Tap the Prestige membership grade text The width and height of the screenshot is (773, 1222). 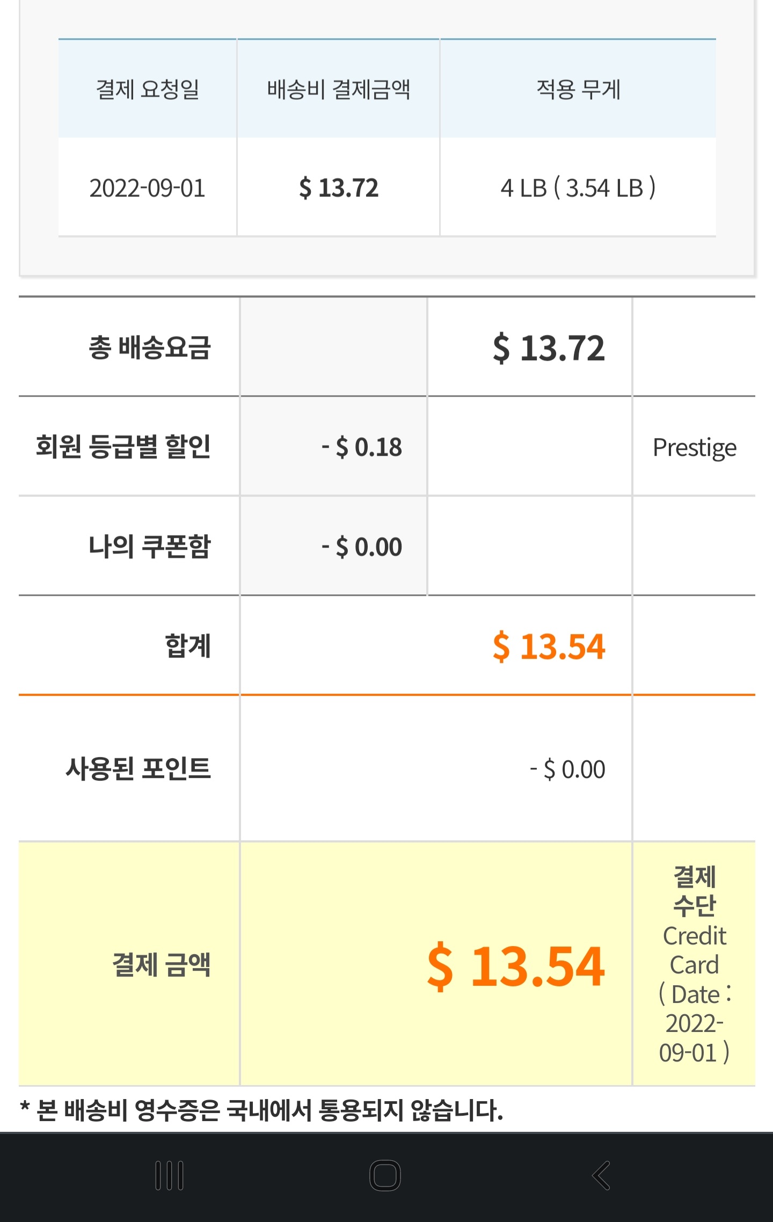[694, 447]
